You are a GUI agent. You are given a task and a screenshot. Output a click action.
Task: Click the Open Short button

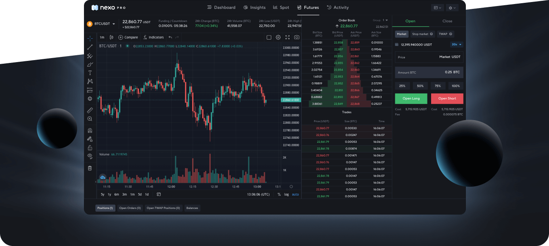tap(447, 98)
